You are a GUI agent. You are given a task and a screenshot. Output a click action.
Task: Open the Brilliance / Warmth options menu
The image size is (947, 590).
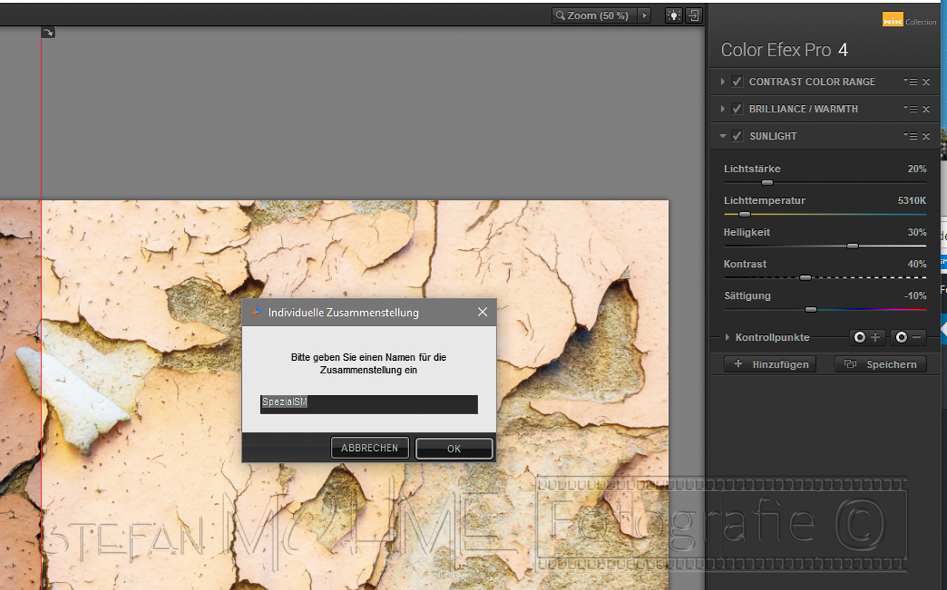point(911,109)
